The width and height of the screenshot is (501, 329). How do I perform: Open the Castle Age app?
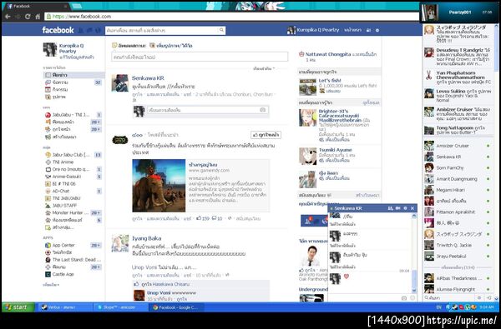click(x=73, y=274)
